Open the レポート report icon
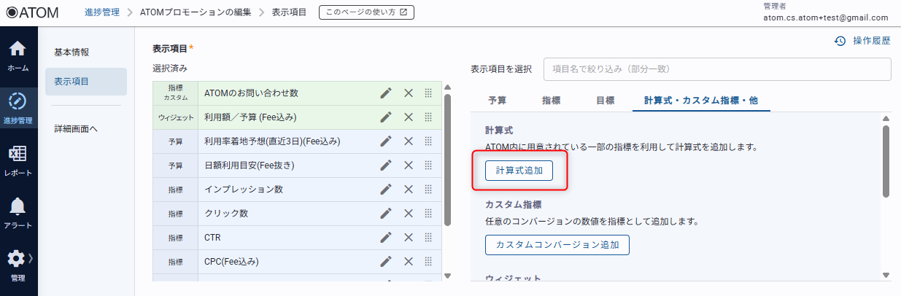Viewport: 901px width, 296px height. click(x=18, y=160)
